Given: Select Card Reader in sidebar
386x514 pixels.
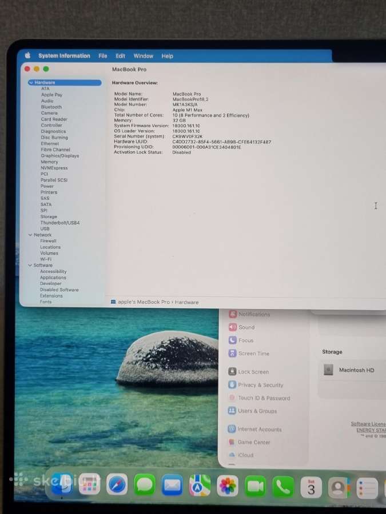Looking at the screenshot, I should click(54, 119).
